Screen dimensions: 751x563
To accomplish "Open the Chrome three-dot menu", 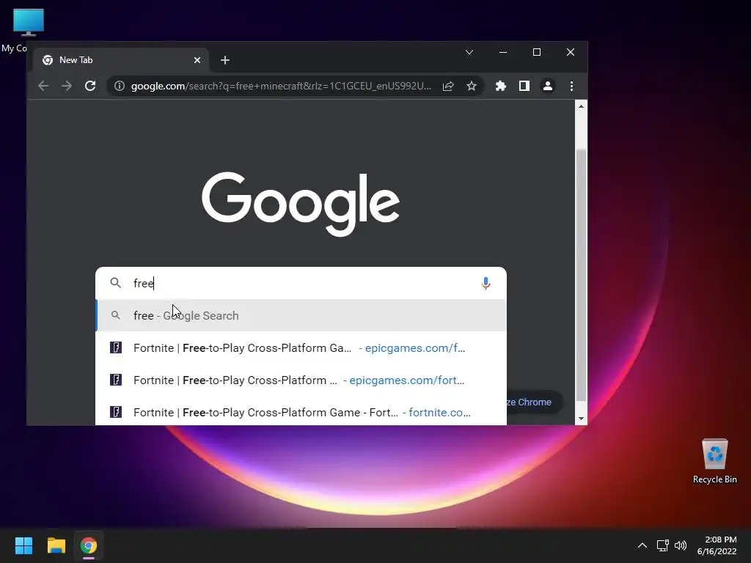I will coord(571,87).
